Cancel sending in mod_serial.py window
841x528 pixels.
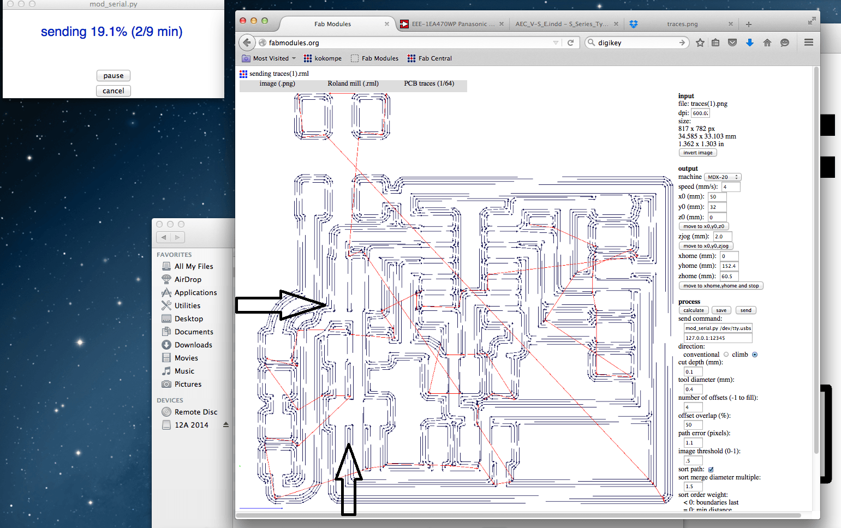pos(114,91)
